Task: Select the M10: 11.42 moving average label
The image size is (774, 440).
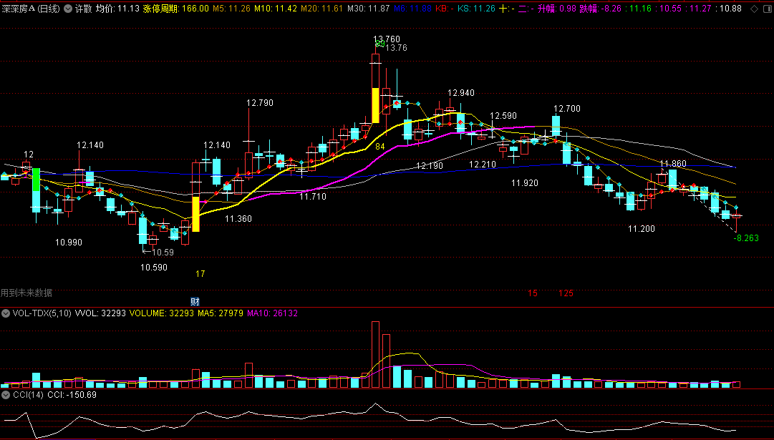Action: point(276,9)
